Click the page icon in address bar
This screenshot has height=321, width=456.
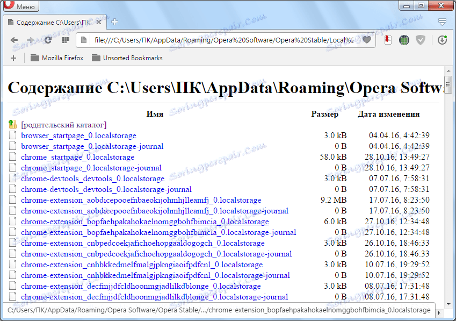[84, 40]
